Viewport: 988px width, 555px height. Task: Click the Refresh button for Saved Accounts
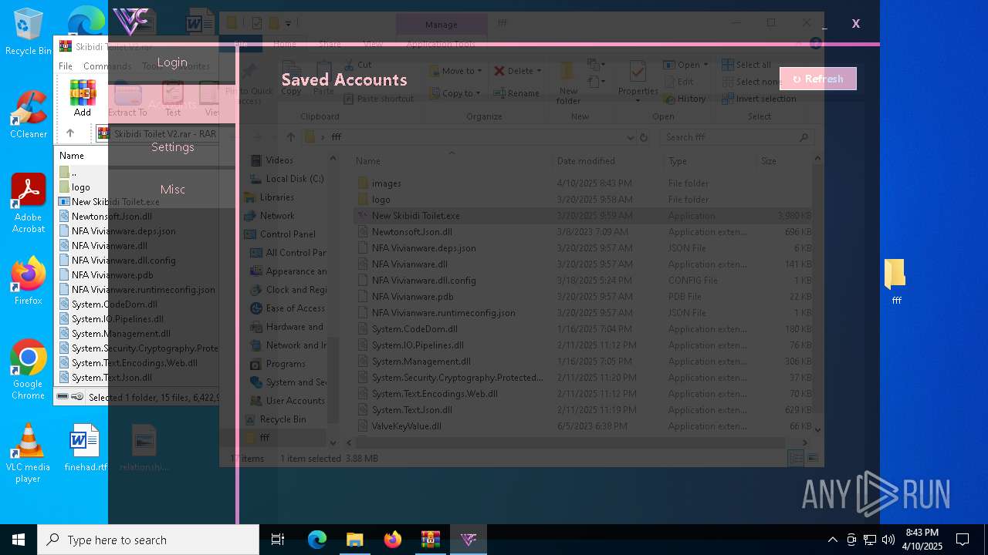coord(817,79)
